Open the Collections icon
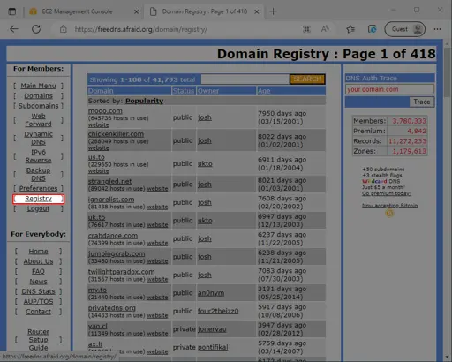The width and height of the screenshot is (452, 362). (x=372, y=29)
